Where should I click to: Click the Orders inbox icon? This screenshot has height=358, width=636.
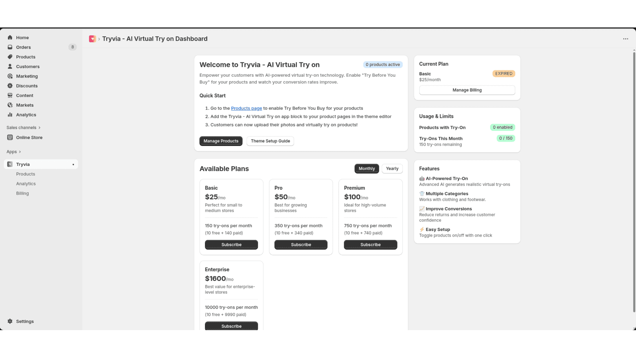pyautogui.click(x=10, y=47)
